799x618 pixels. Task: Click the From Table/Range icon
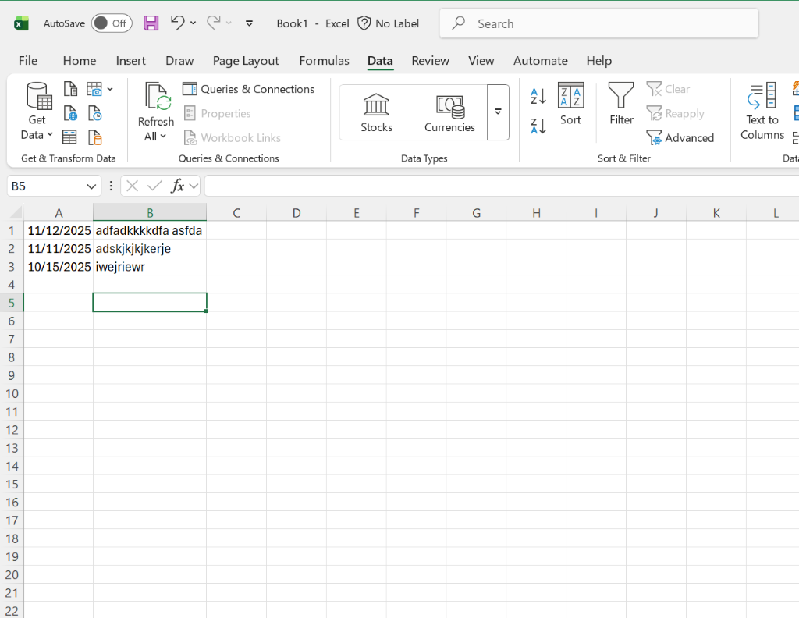point(69,137)
